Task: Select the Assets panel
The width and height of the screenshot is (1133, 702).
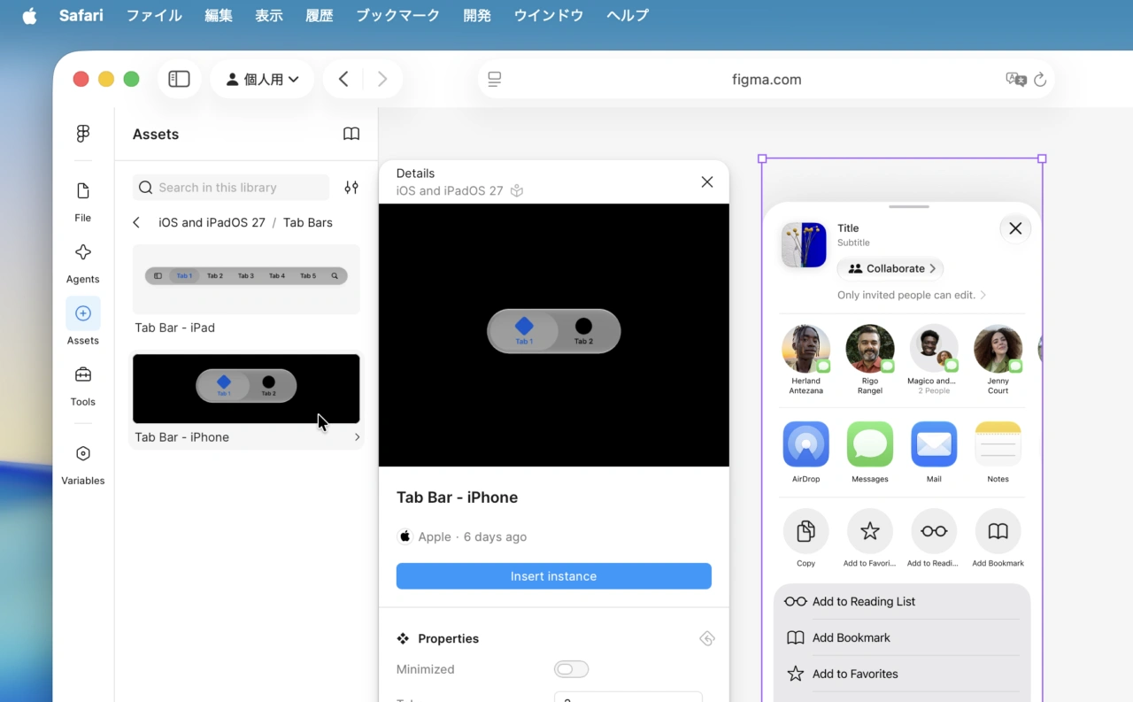Action: 82,324
